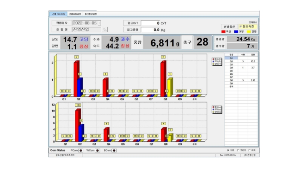The width and height of the screenshot is (299, 171).
Task: Select the Q2 row label in grade table
Action: (x=231, y=61)
